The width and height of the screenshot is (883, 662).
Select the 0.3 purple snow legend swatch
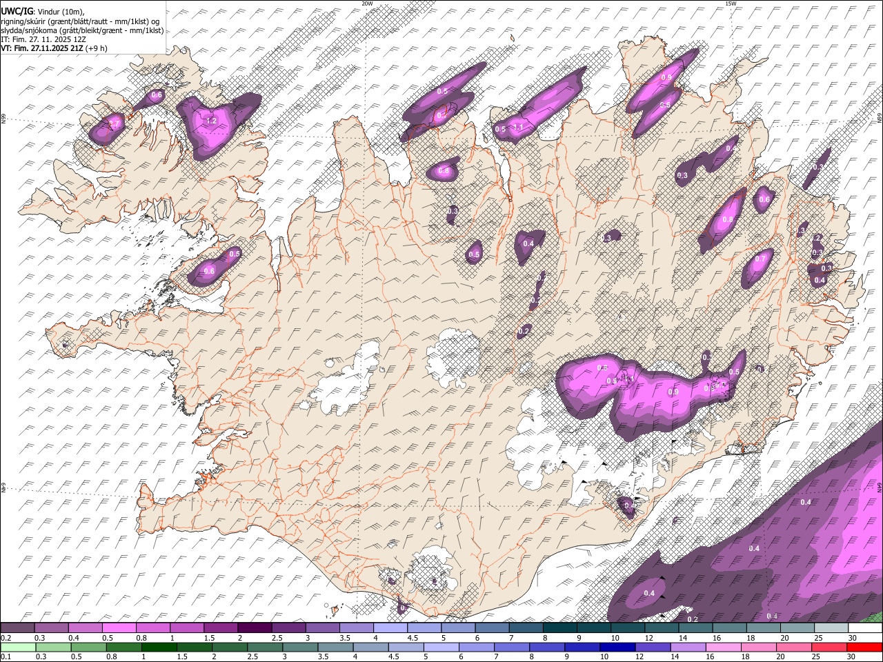pyautogui.click(x=51, y=628)
